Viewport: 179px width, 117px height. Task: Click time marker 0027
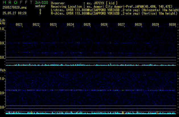[x=121, y=25]
